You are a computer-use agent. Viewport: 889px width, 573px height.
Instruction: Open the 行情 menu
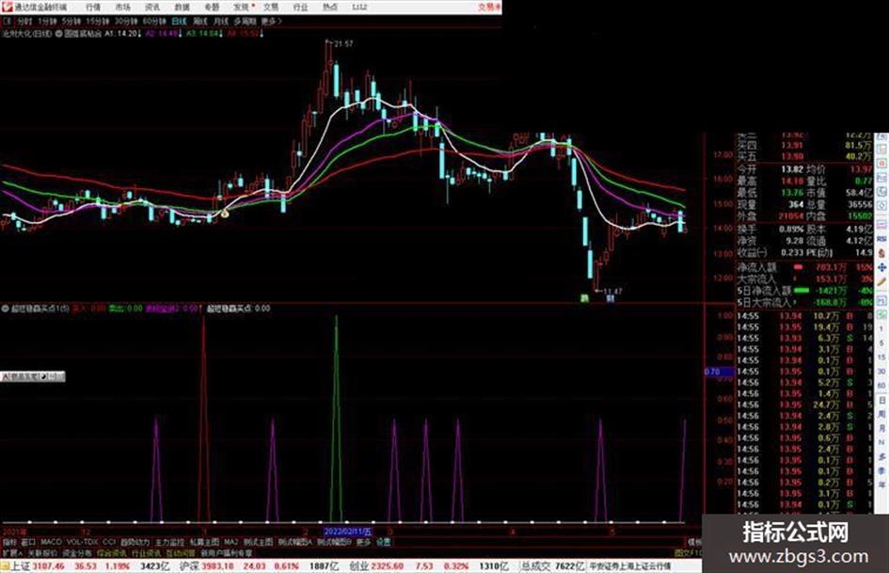93,7
